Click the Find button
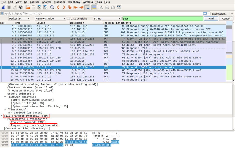The image size is (235, 148). tap(211, 19)
